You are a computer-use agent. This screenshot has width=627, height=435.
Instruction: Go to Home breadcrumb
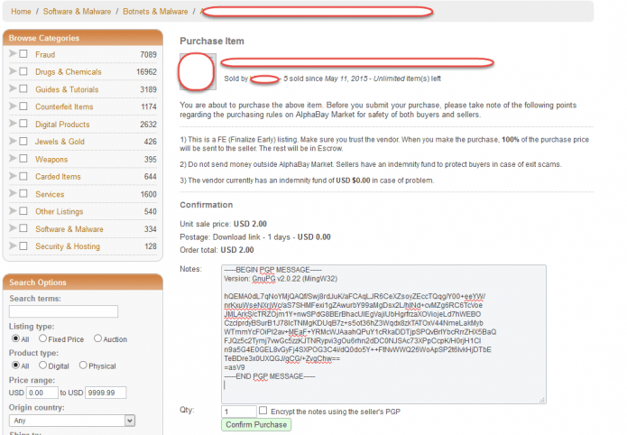coord(21,11)
